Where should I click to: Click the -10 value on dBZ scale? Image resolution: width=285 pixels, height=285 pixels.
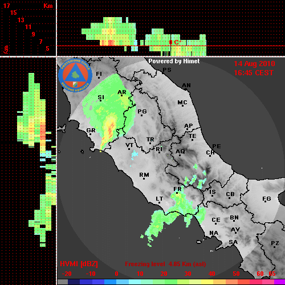91,274
